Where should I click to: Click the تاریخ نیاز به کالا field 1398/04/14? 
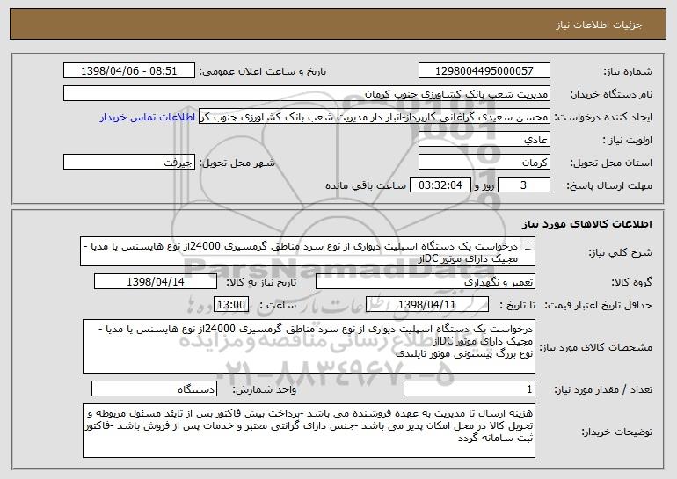[x=156, y=281]
